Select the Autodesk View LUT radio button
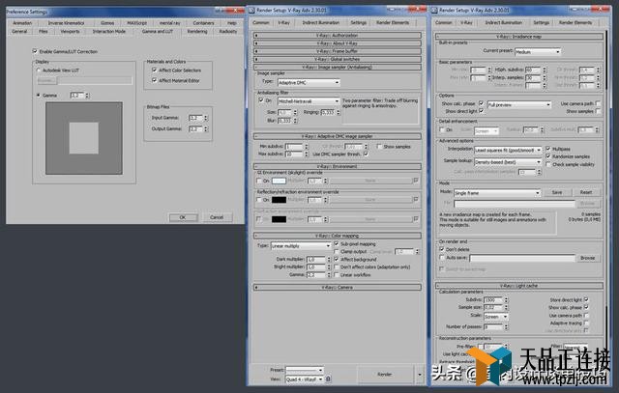The image size is (619, 393). (x=39, y=70)
